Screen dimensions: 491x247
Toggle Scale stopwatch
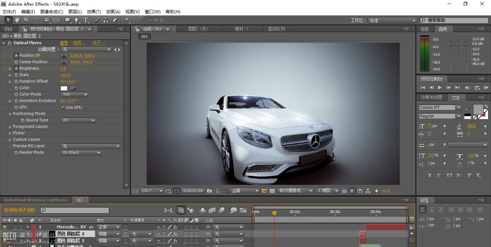pos(16,75)
